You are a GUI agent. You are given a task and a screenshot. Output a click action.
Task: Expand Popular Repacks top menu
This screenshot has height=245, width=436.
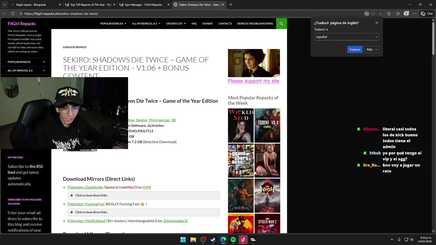click(113, 23)
